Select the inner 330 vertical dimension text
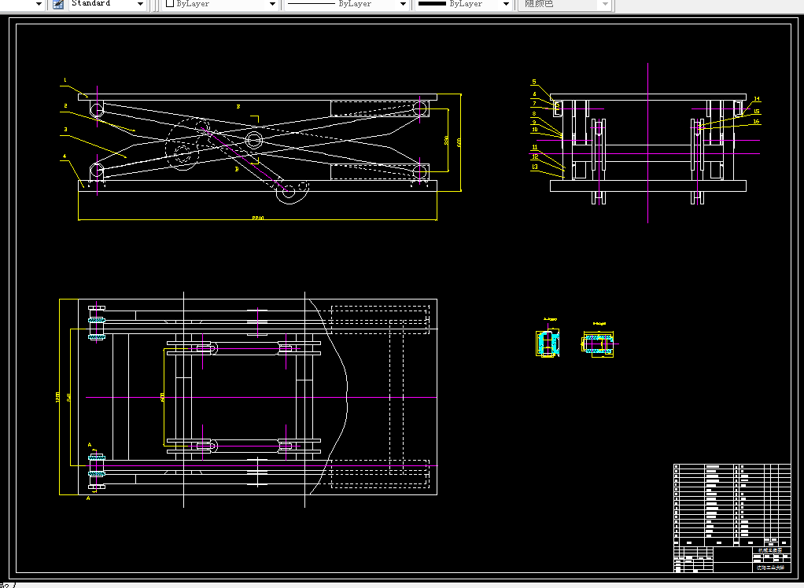 (447, 141)
